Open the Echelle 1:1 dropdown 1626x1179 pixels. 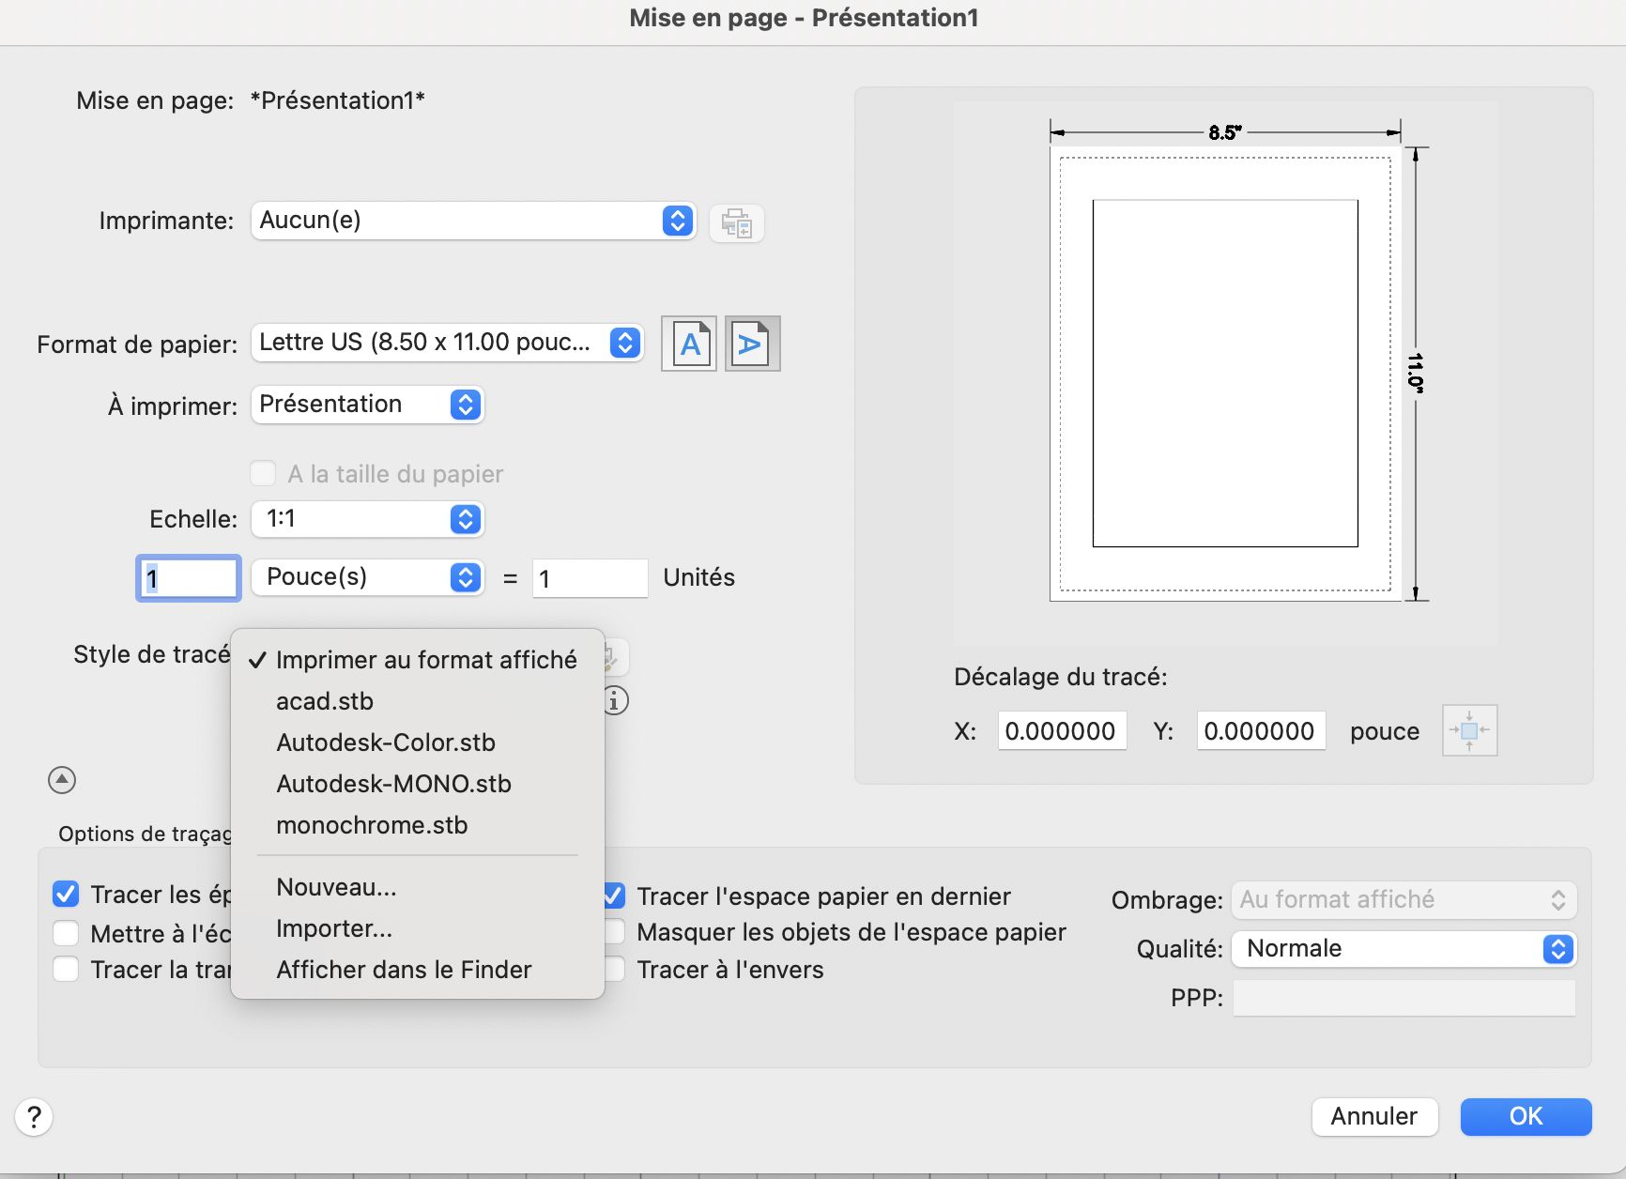[367, 519]
